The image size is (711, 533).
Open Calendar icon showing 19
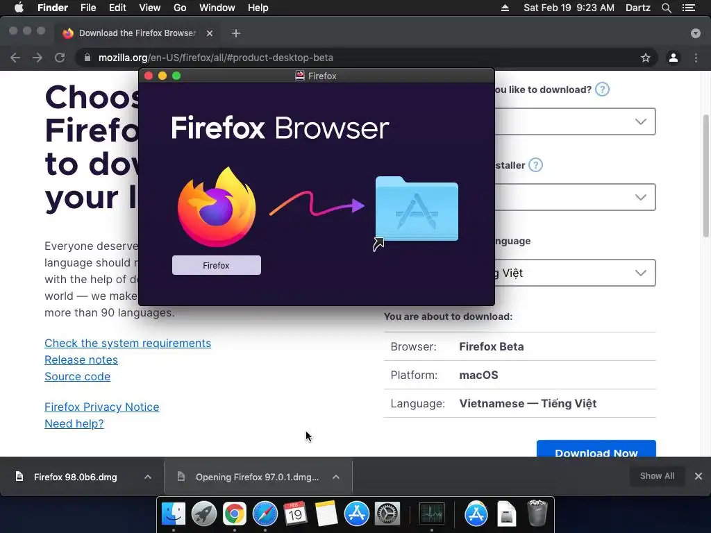point(296,514)
